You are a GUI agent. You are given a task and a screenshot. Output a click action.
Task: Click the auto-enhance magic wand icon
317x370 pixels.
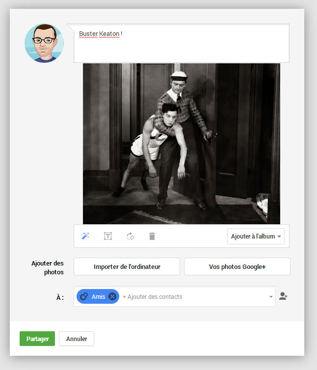click(85, 236)
